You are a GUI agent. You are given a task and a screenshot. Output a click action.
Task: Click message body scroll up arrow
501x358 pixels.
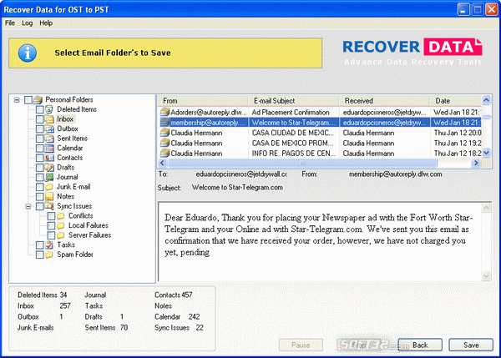point(486,209)
